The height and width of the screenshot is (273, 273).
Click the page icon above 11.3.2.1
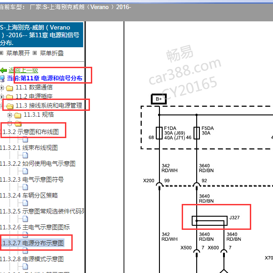coord(25,139)
